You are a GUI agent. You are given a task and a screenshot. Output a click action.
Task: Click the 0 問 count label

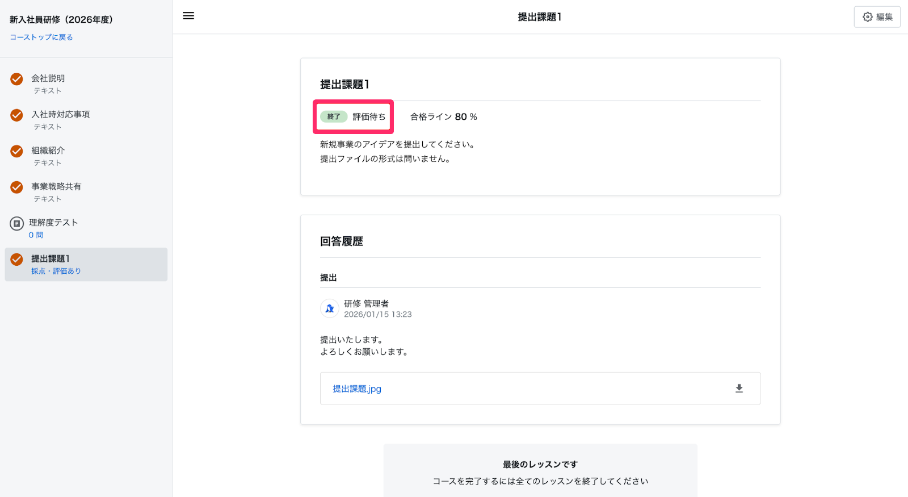[36, 235]
